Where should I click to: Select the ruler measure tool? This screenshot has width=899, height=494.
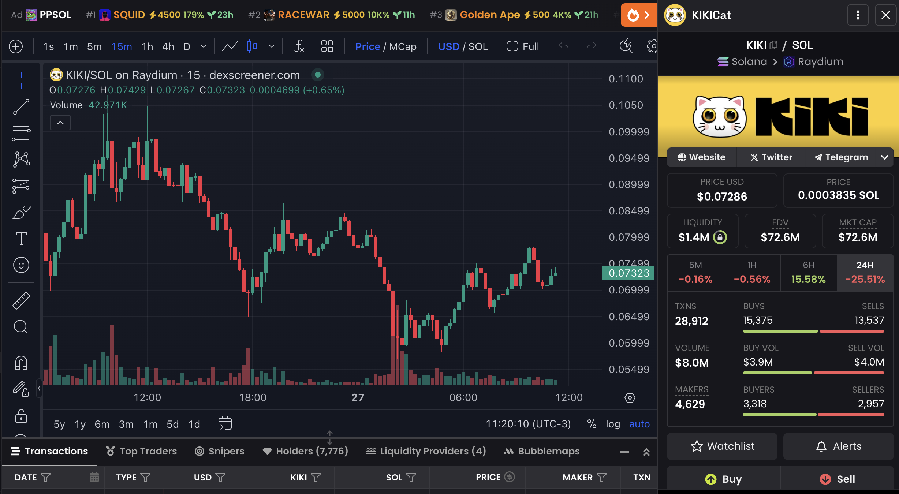pyautogui.click(x=21, y=300)
